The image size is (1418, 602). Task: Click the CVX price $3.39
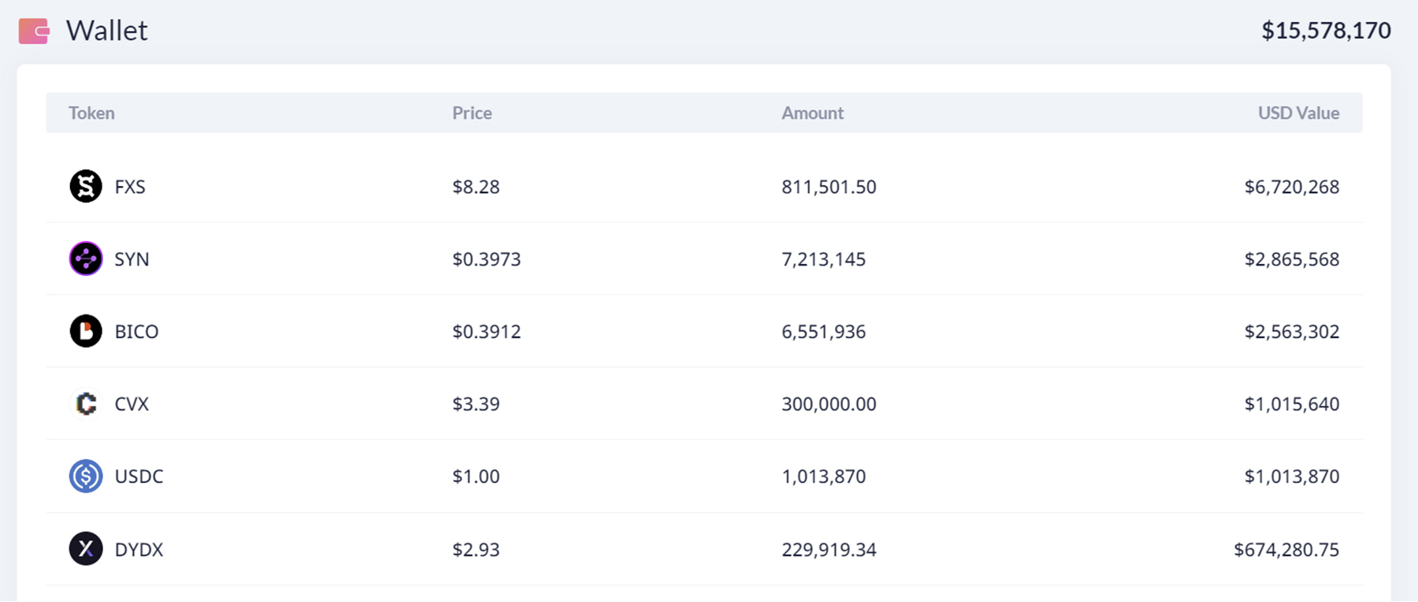(x=476, y=405)
